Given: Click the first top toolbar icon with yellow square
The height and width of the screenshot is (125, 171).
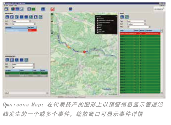Looking at the screenshot, I should point(6,9).
